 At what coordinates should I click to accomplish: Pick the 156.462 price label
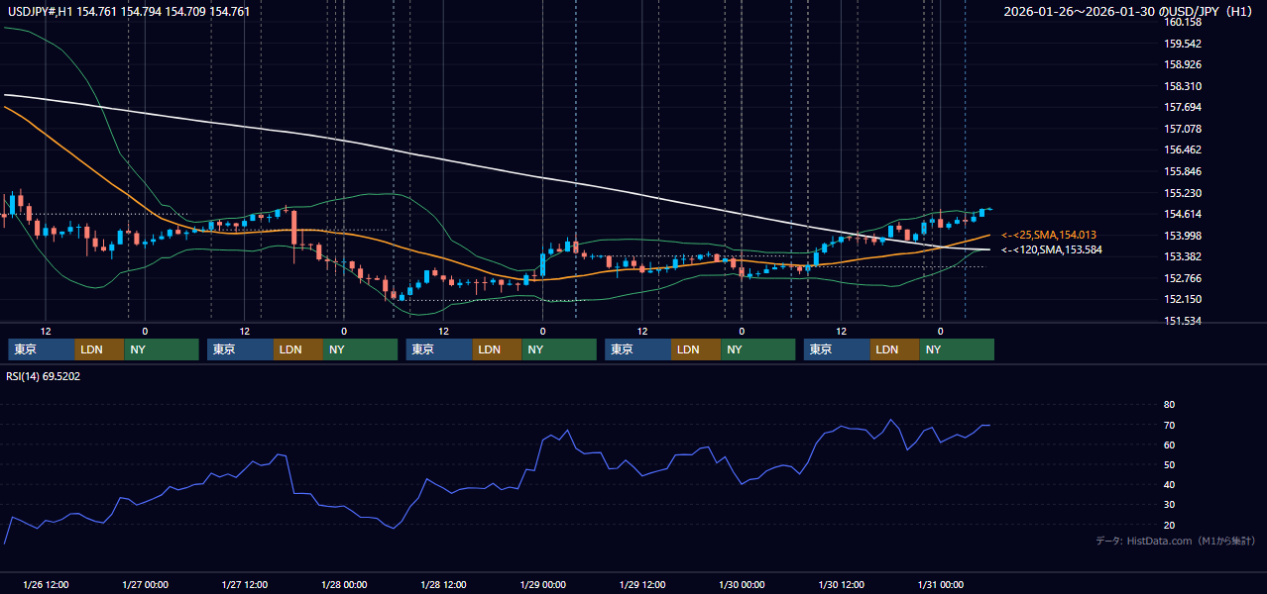tap(1183, 149)
